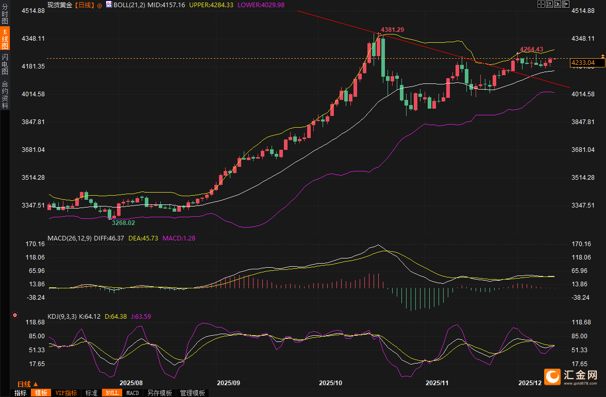Toggle the BULL template on
The image size is (606, 397).
pyautogui.click(x=112, y=393)
